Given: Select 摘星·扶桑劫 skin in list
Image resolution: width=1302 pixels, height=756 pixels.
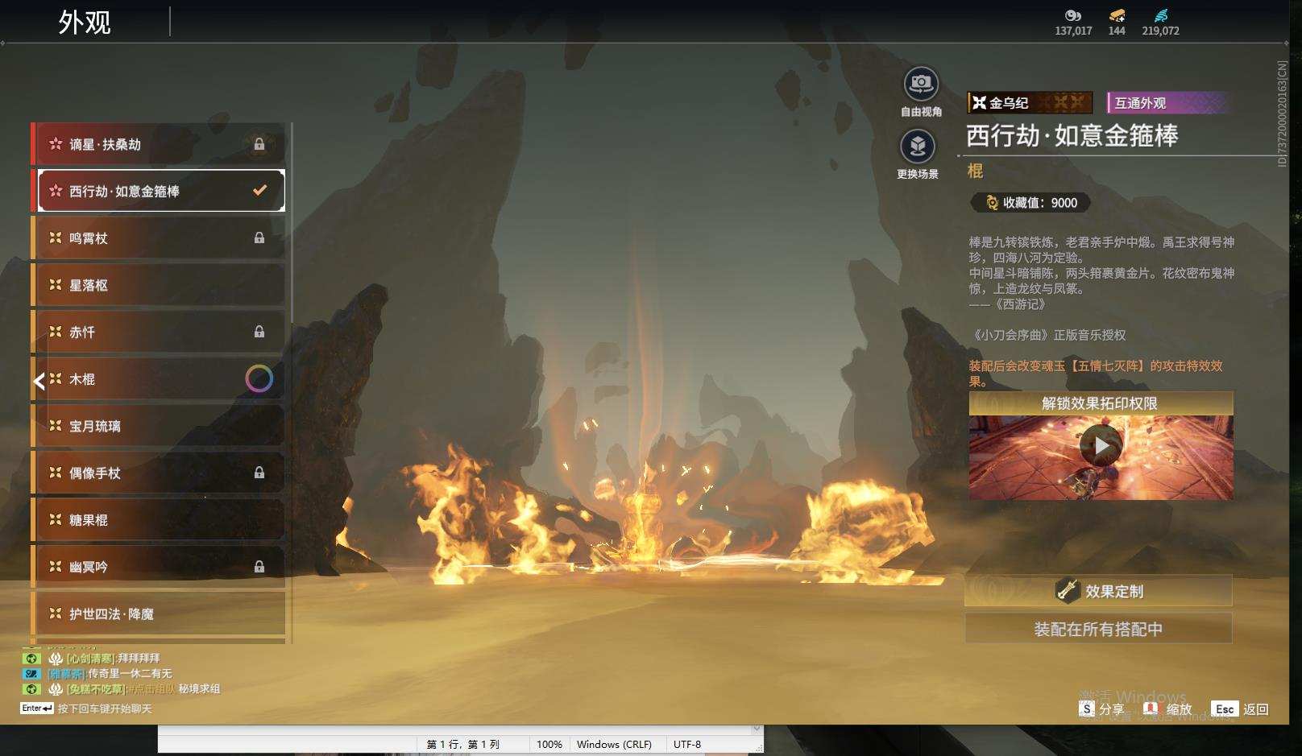Looking at the screenshot, I should pyautogui.click(x=158, y=144).
